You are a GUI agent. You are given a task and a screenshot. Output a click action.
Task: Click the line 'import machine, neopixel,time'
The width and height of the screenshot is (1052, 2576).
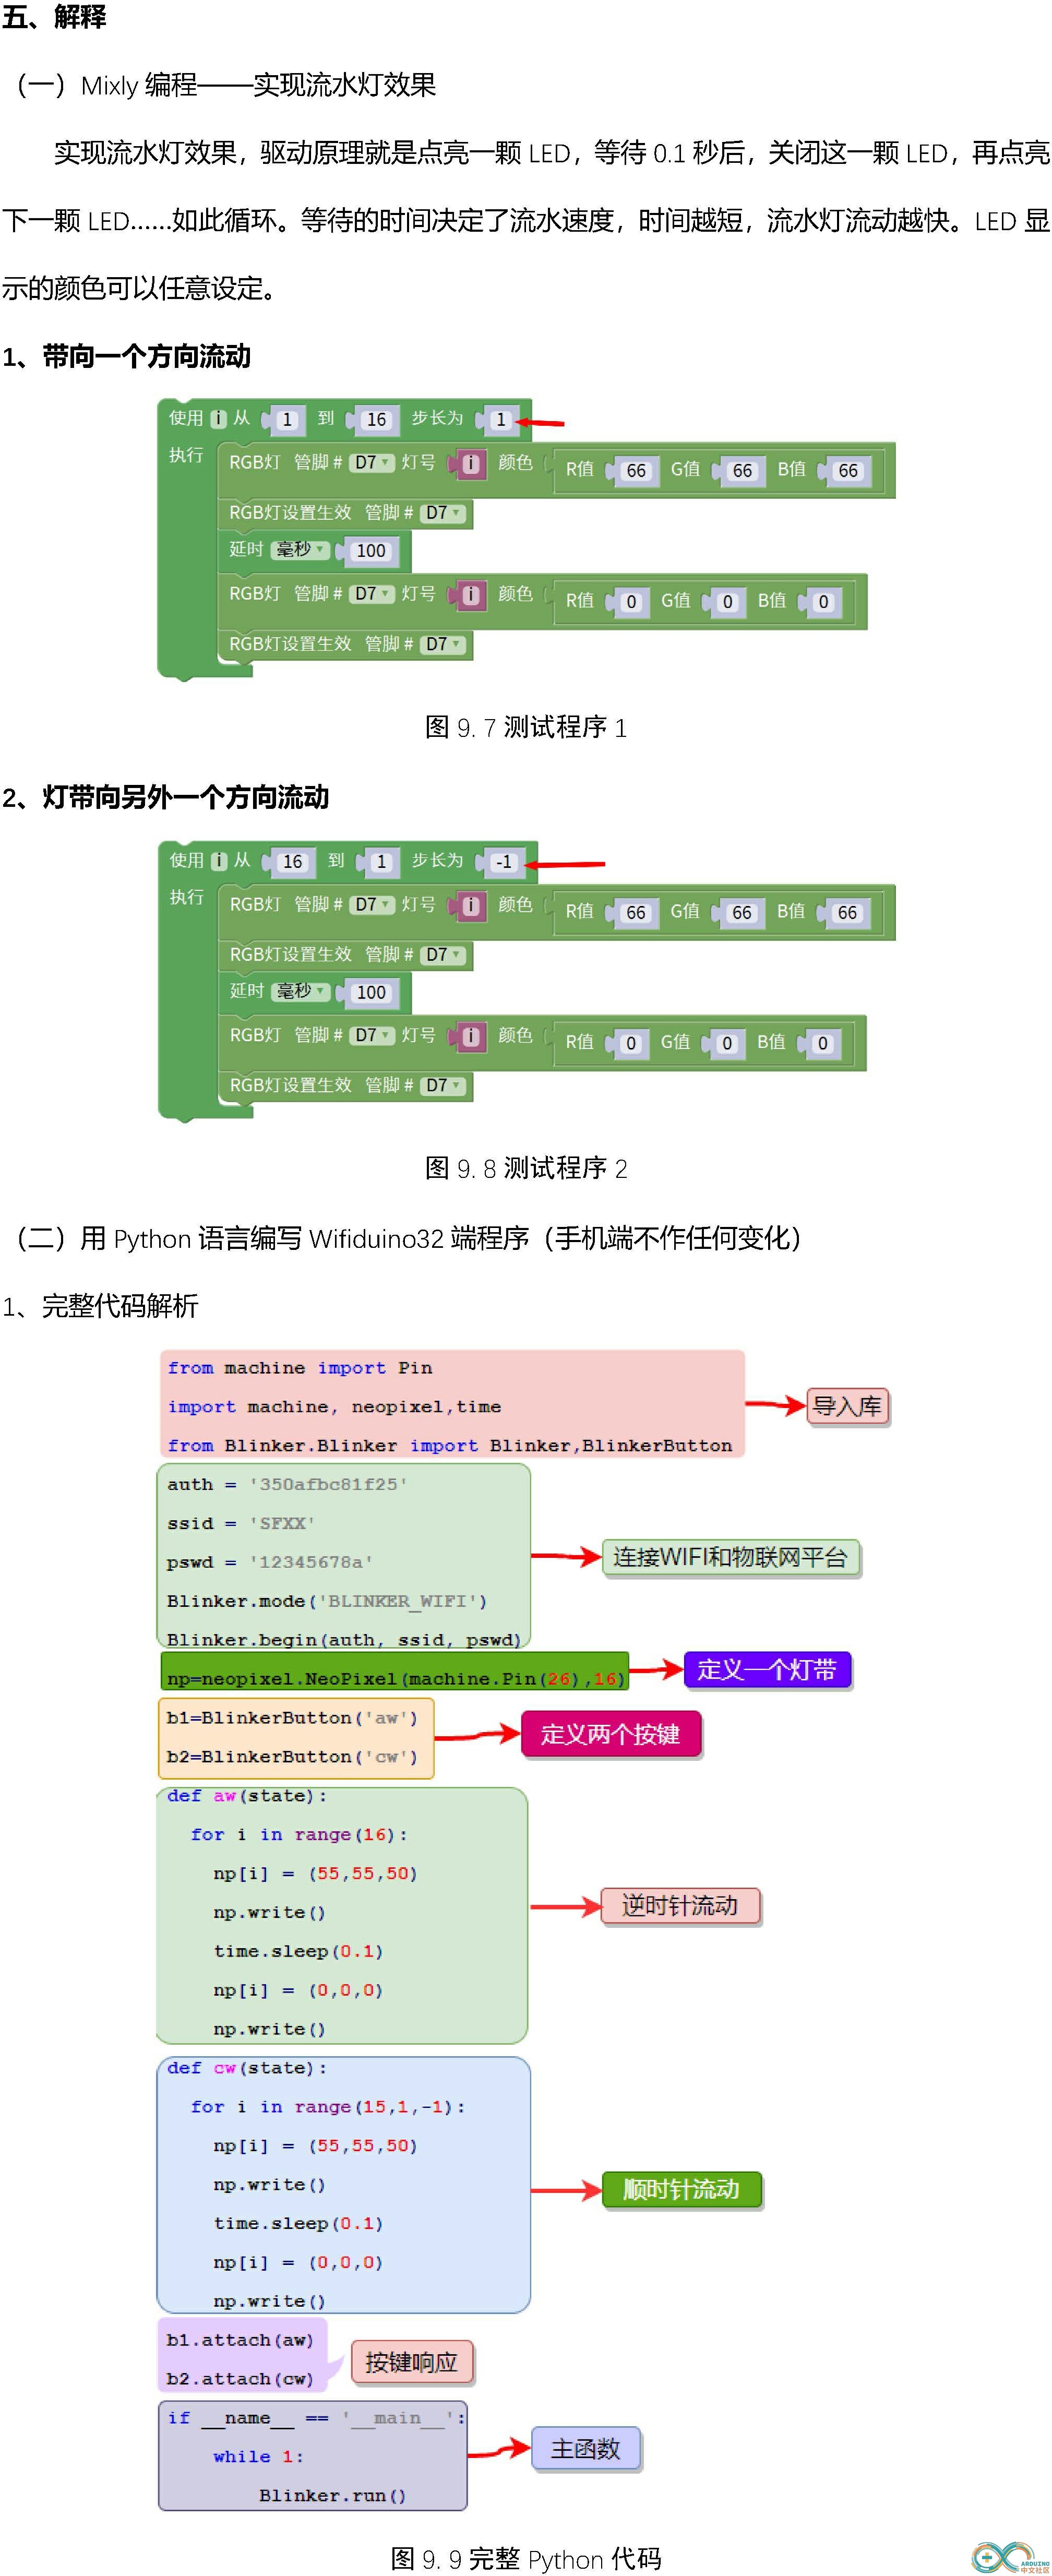[334, 1407]
